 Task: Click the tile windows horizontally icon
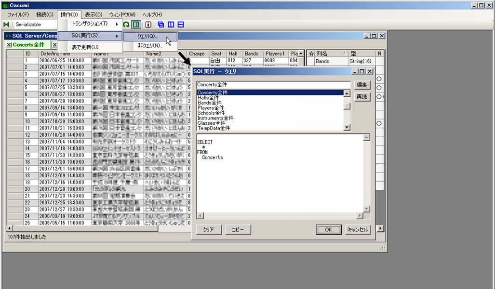pyautogui.click(x=181, y=24)
